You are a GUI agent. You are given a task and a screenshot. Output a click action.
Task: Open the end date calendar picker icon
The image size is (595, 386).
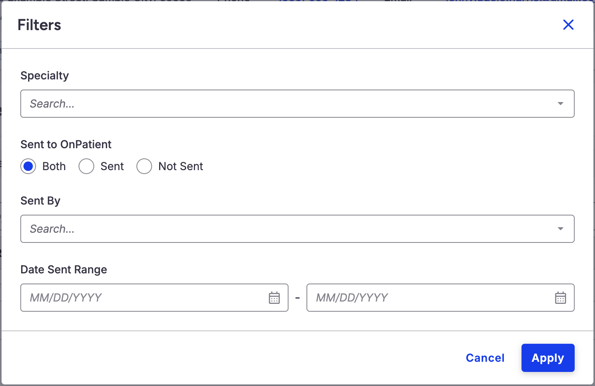tap(561, 298)
